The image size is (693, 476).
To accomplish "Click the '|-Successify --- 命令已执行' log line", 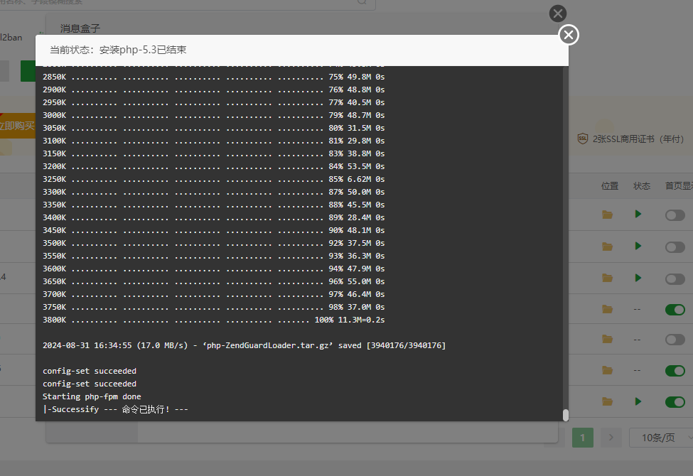I will click(x=115, y=409).
